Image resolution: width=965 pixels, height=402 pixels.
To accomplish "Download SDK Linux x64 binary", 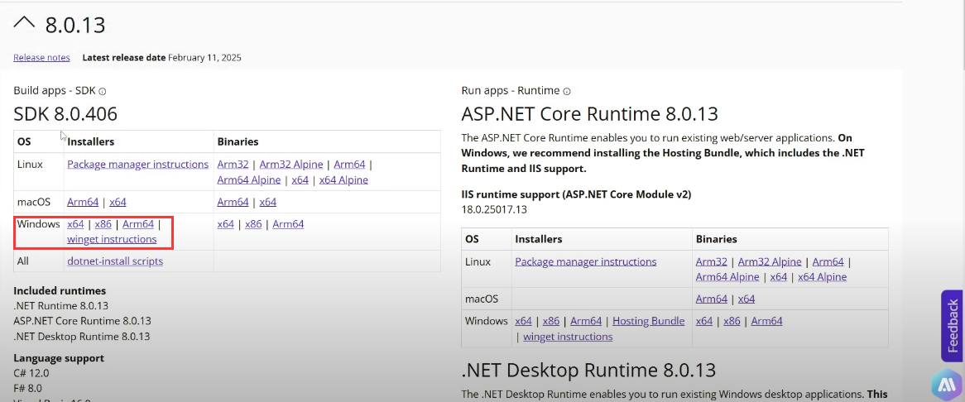I will click(x=300, y=180).
